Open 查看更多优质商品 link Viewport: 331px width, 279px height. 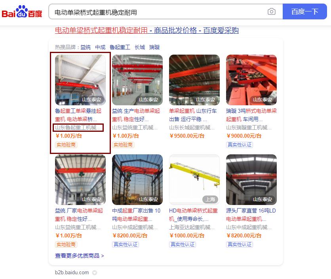click(x=79, y=256)
